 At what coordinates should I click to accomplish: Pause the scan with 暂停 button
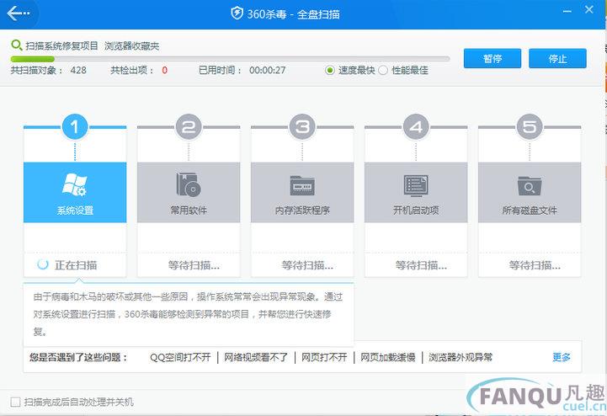493,58
